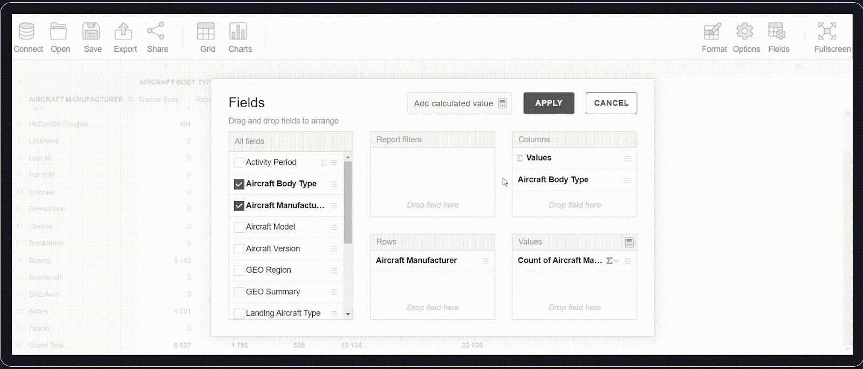
Task: Switch to Grid view
Action: coord(207,38)
